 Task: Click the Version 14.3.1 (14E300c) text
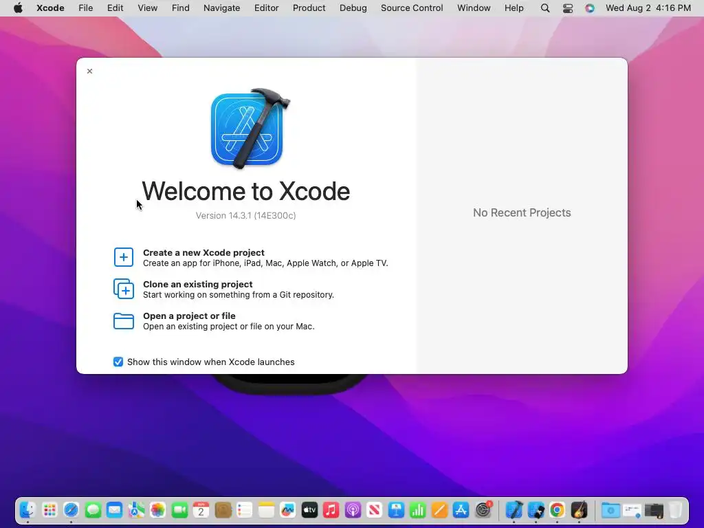(245, 215)
